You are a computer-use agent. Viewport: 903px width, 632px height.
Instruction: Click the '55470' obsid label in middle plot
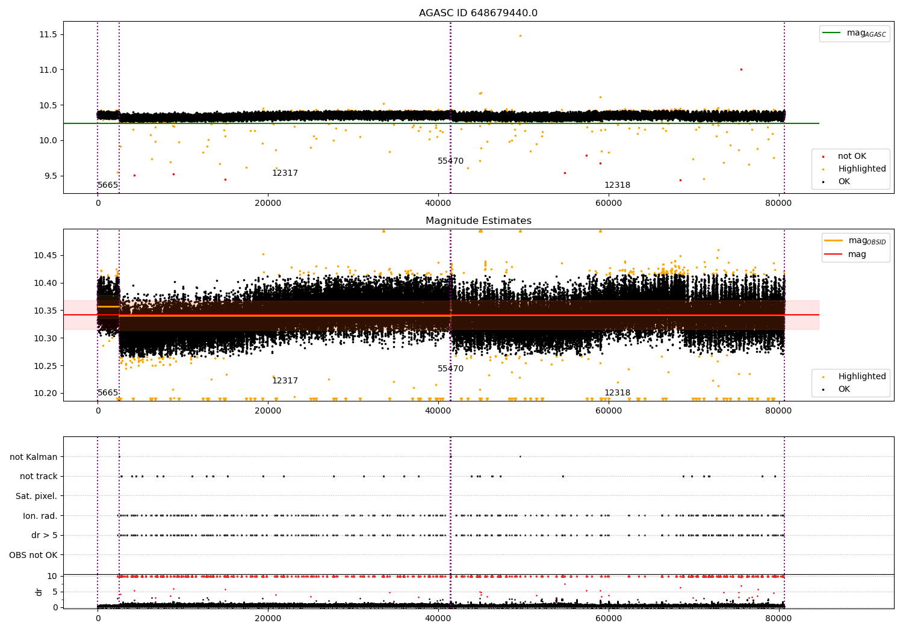tap(450, 369)
